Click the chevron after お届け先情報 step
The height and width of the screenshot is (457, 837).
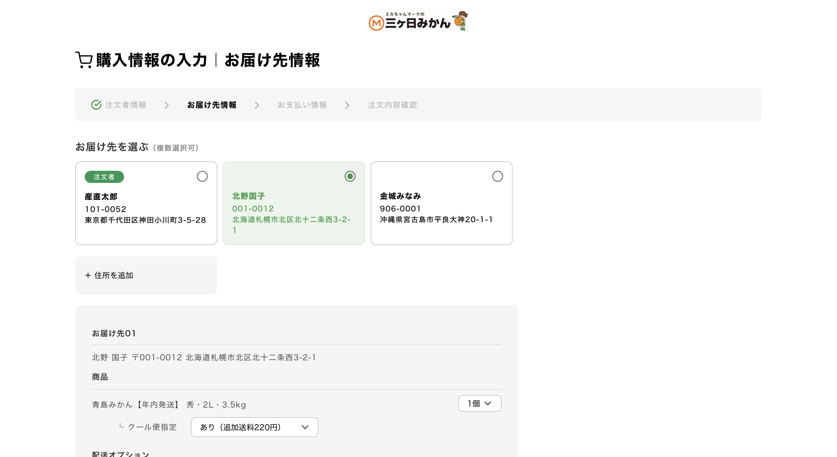[x=257, y=105]
